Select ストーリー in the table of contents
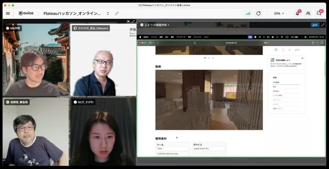The width and height of the screenshot is (329, 169). tap(277, 100)
